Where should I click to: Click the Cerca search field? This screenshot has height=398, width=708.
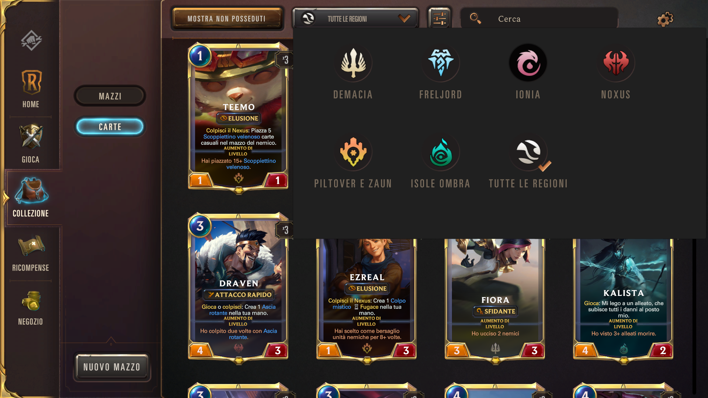pos(539,18)
